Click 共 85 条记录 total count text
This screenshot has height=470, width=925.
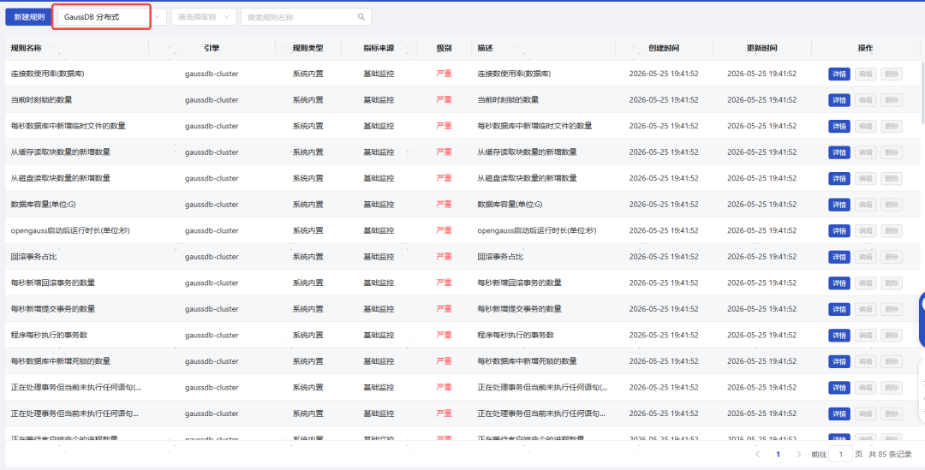[x=890, y=454]
